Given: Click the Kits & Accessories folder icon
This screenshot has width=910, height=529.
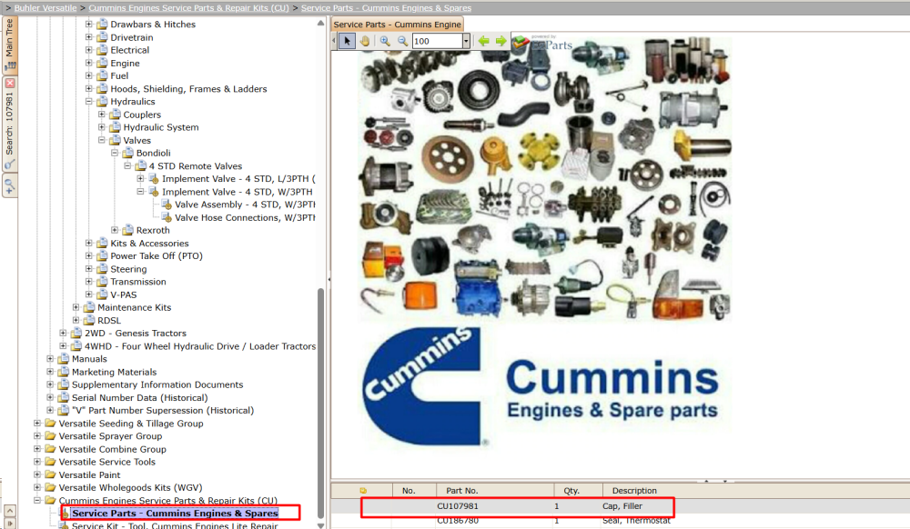Looking at the screenshot, I should (x=102, y=243).
